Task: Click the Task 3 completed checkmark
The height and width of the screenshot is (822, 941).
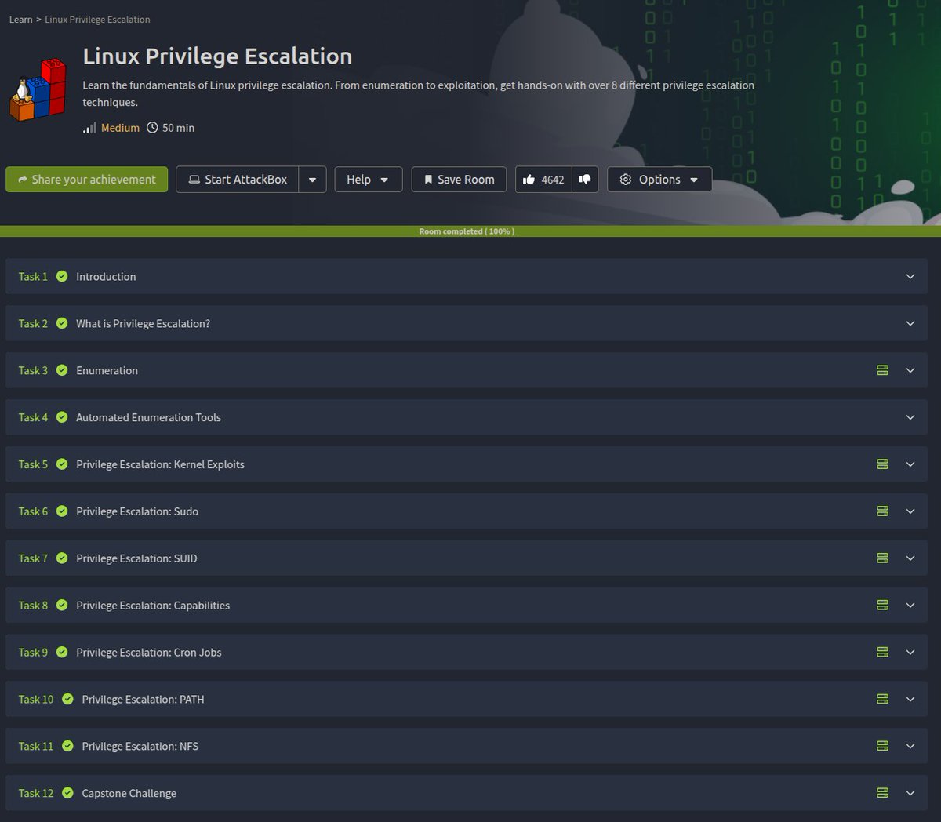Action: (x=62, y=370)
